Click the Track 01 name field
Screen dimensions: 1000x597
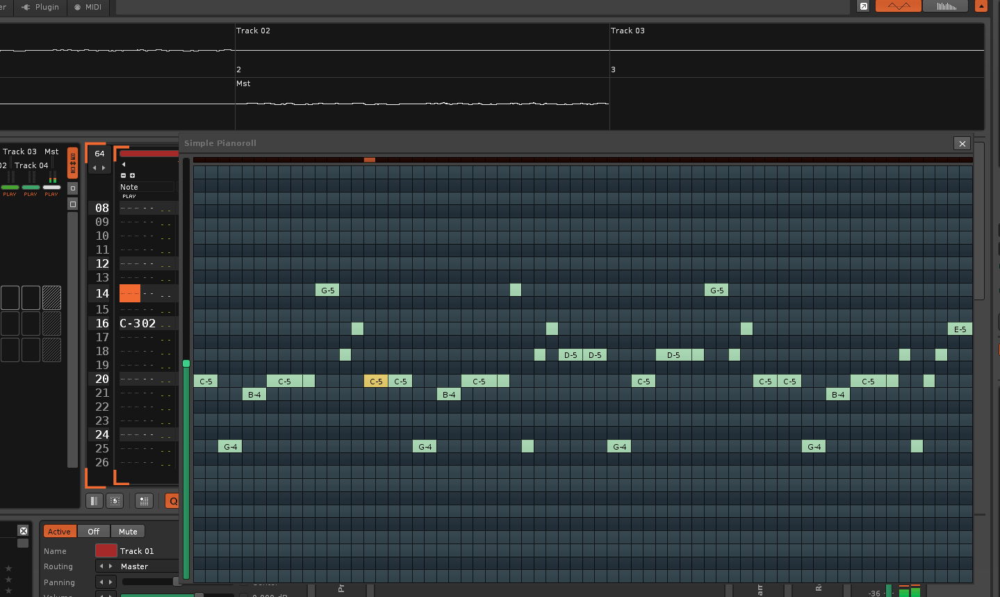[x=148, y=550]
